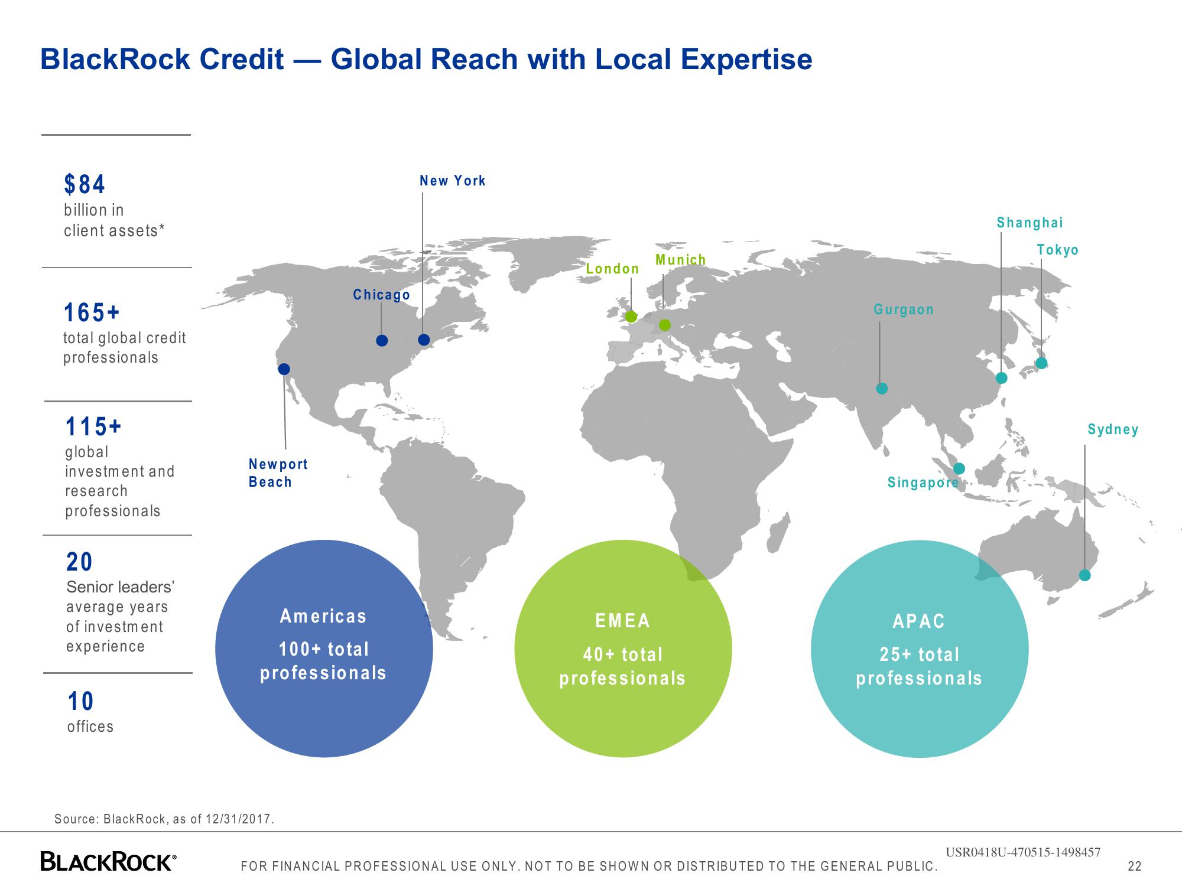This screenshot has width=1182, height=886.
Task: Click the 'Singapore' label
Action: tap(923, 483)
